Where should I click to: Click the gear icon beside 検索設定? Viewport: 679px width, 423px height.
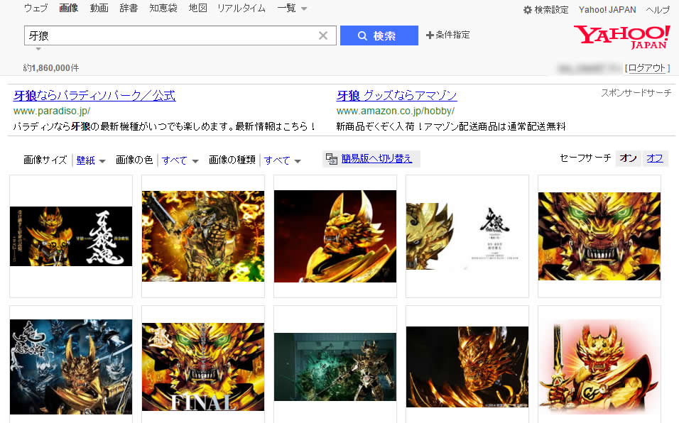(x=528, y=9)
